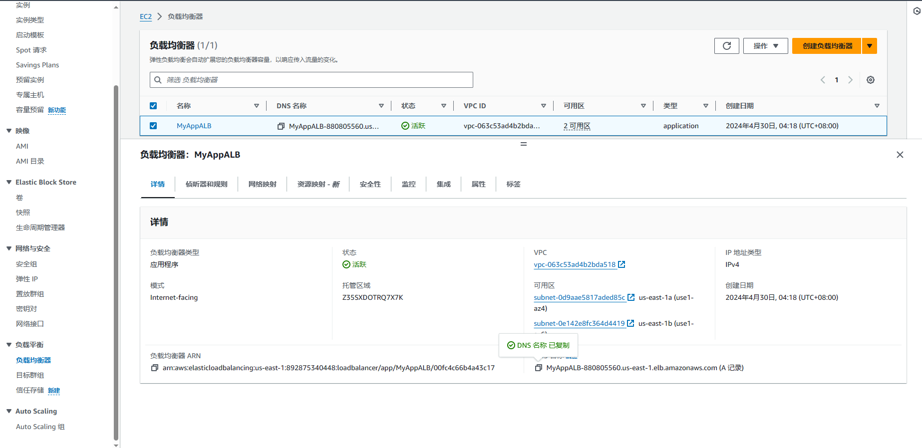Open AMI 目录 in sidebar
This screenshot has height=448, width=922.
point(30,161)
